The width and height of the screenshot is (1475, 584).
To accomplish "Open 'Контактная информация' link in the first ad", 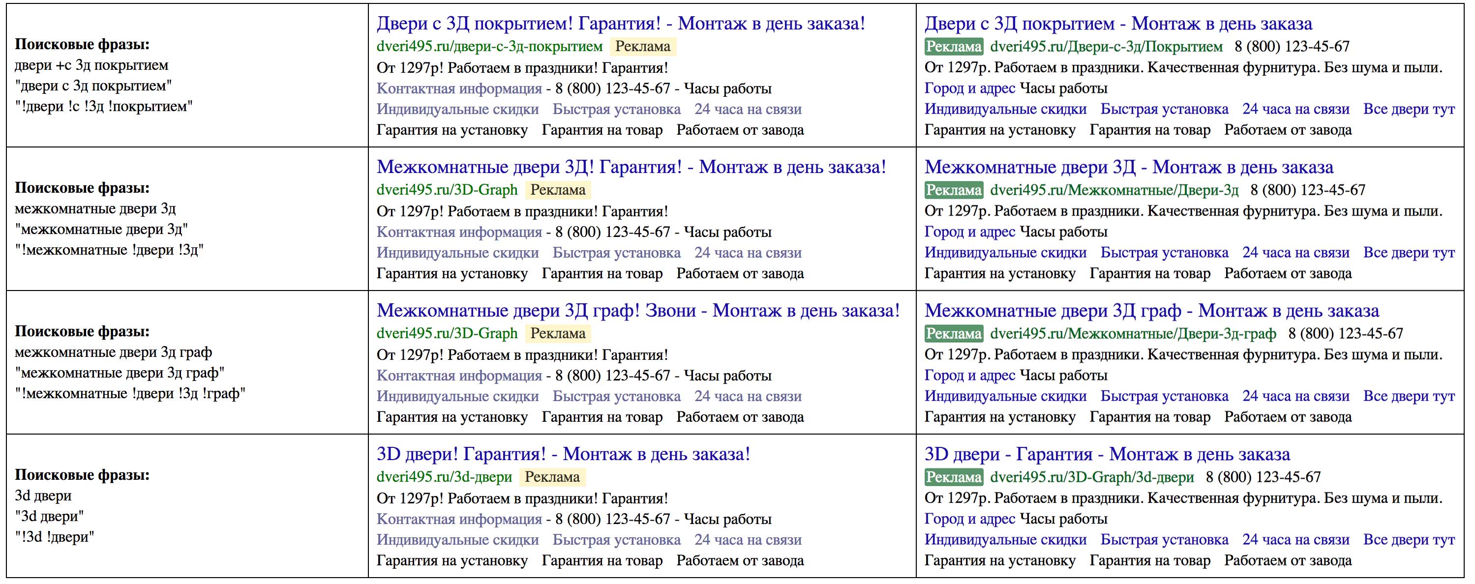I will click(x=459, y=89).
